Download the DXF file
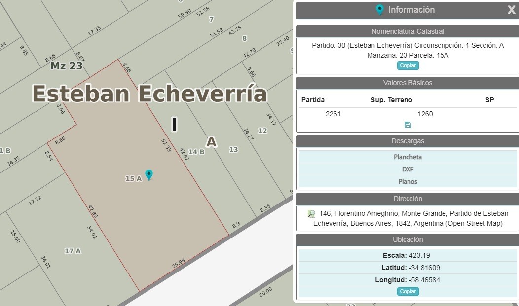 (x=408, y=169)
